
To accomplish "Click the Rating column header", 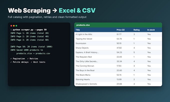I will tap(136, 30).
